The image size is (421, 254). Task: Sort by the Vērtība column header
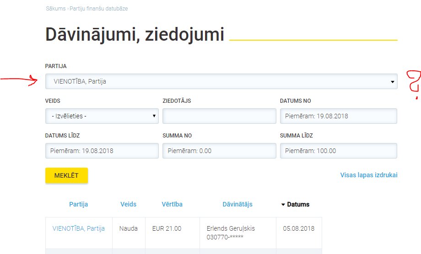coord(172,204)
